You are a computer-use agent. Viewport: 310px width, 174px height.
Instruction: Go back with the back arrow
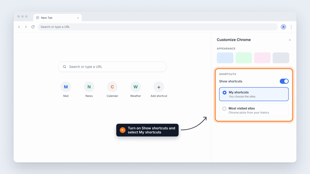(x=19, y=27)
